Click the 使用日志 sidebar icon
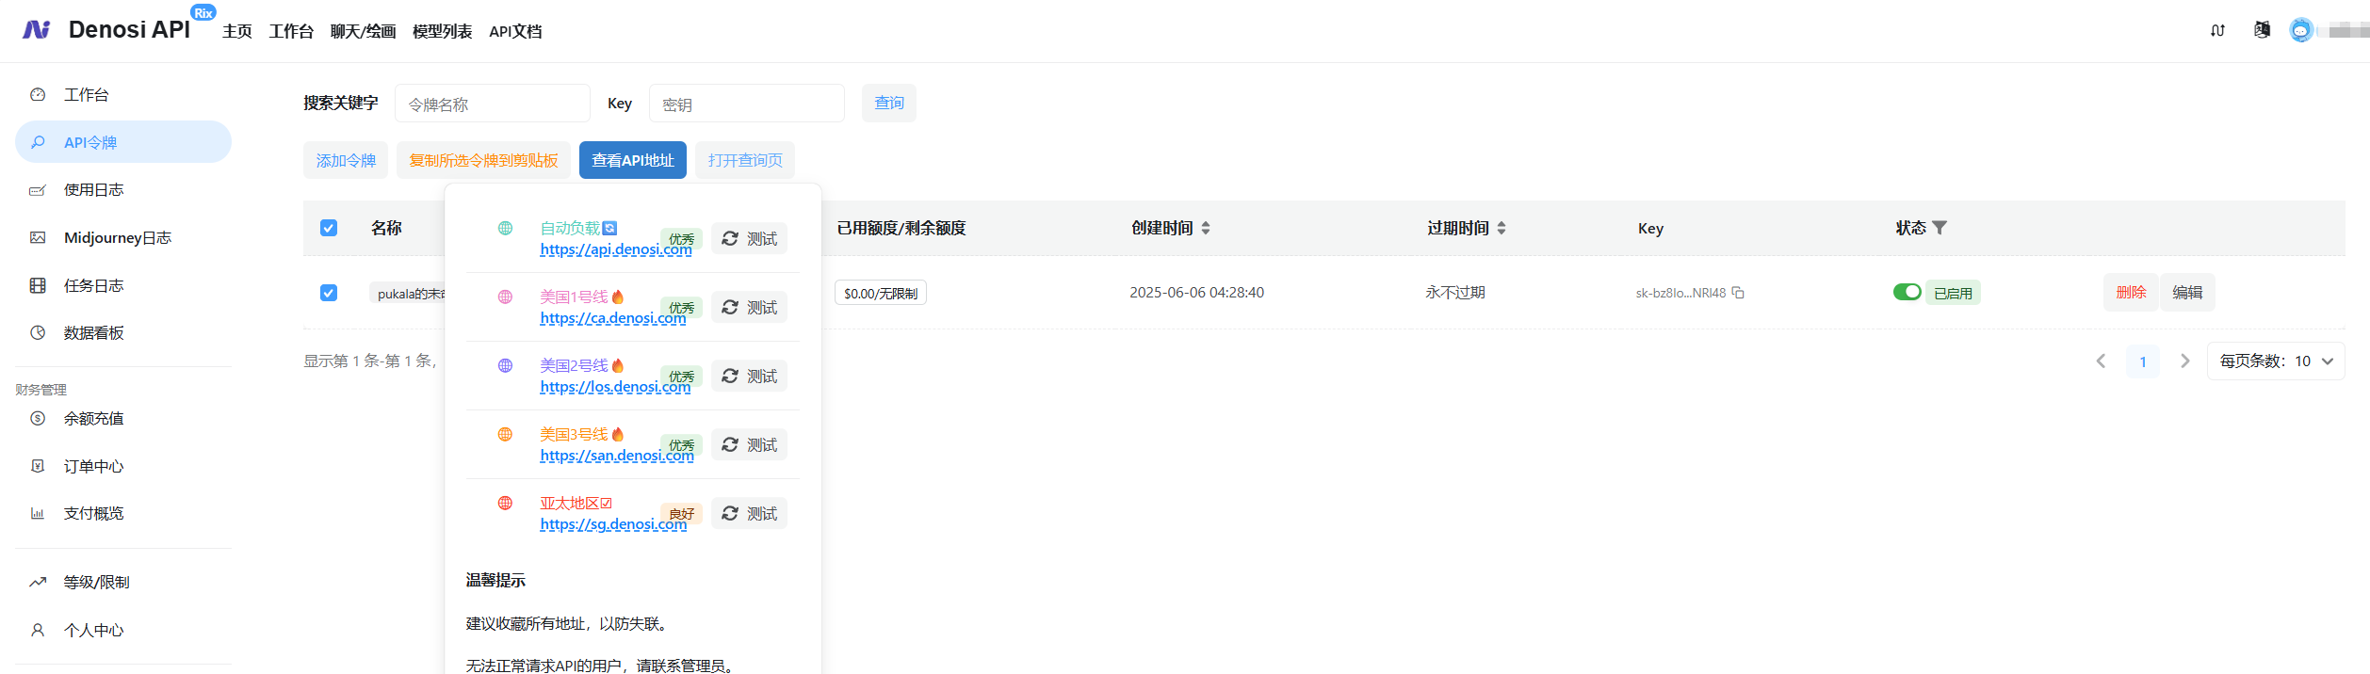The width and height of the screenshot is (2370, 674). [x=38, y=190]
